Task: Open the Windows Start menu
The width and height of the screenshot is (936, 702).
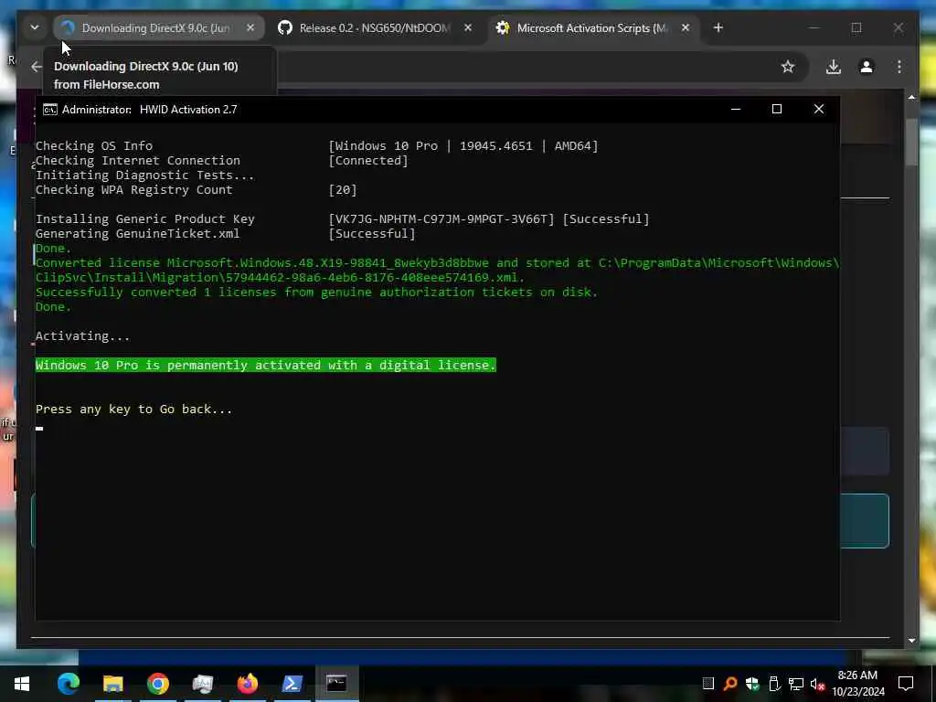Action: coord(22,684)
